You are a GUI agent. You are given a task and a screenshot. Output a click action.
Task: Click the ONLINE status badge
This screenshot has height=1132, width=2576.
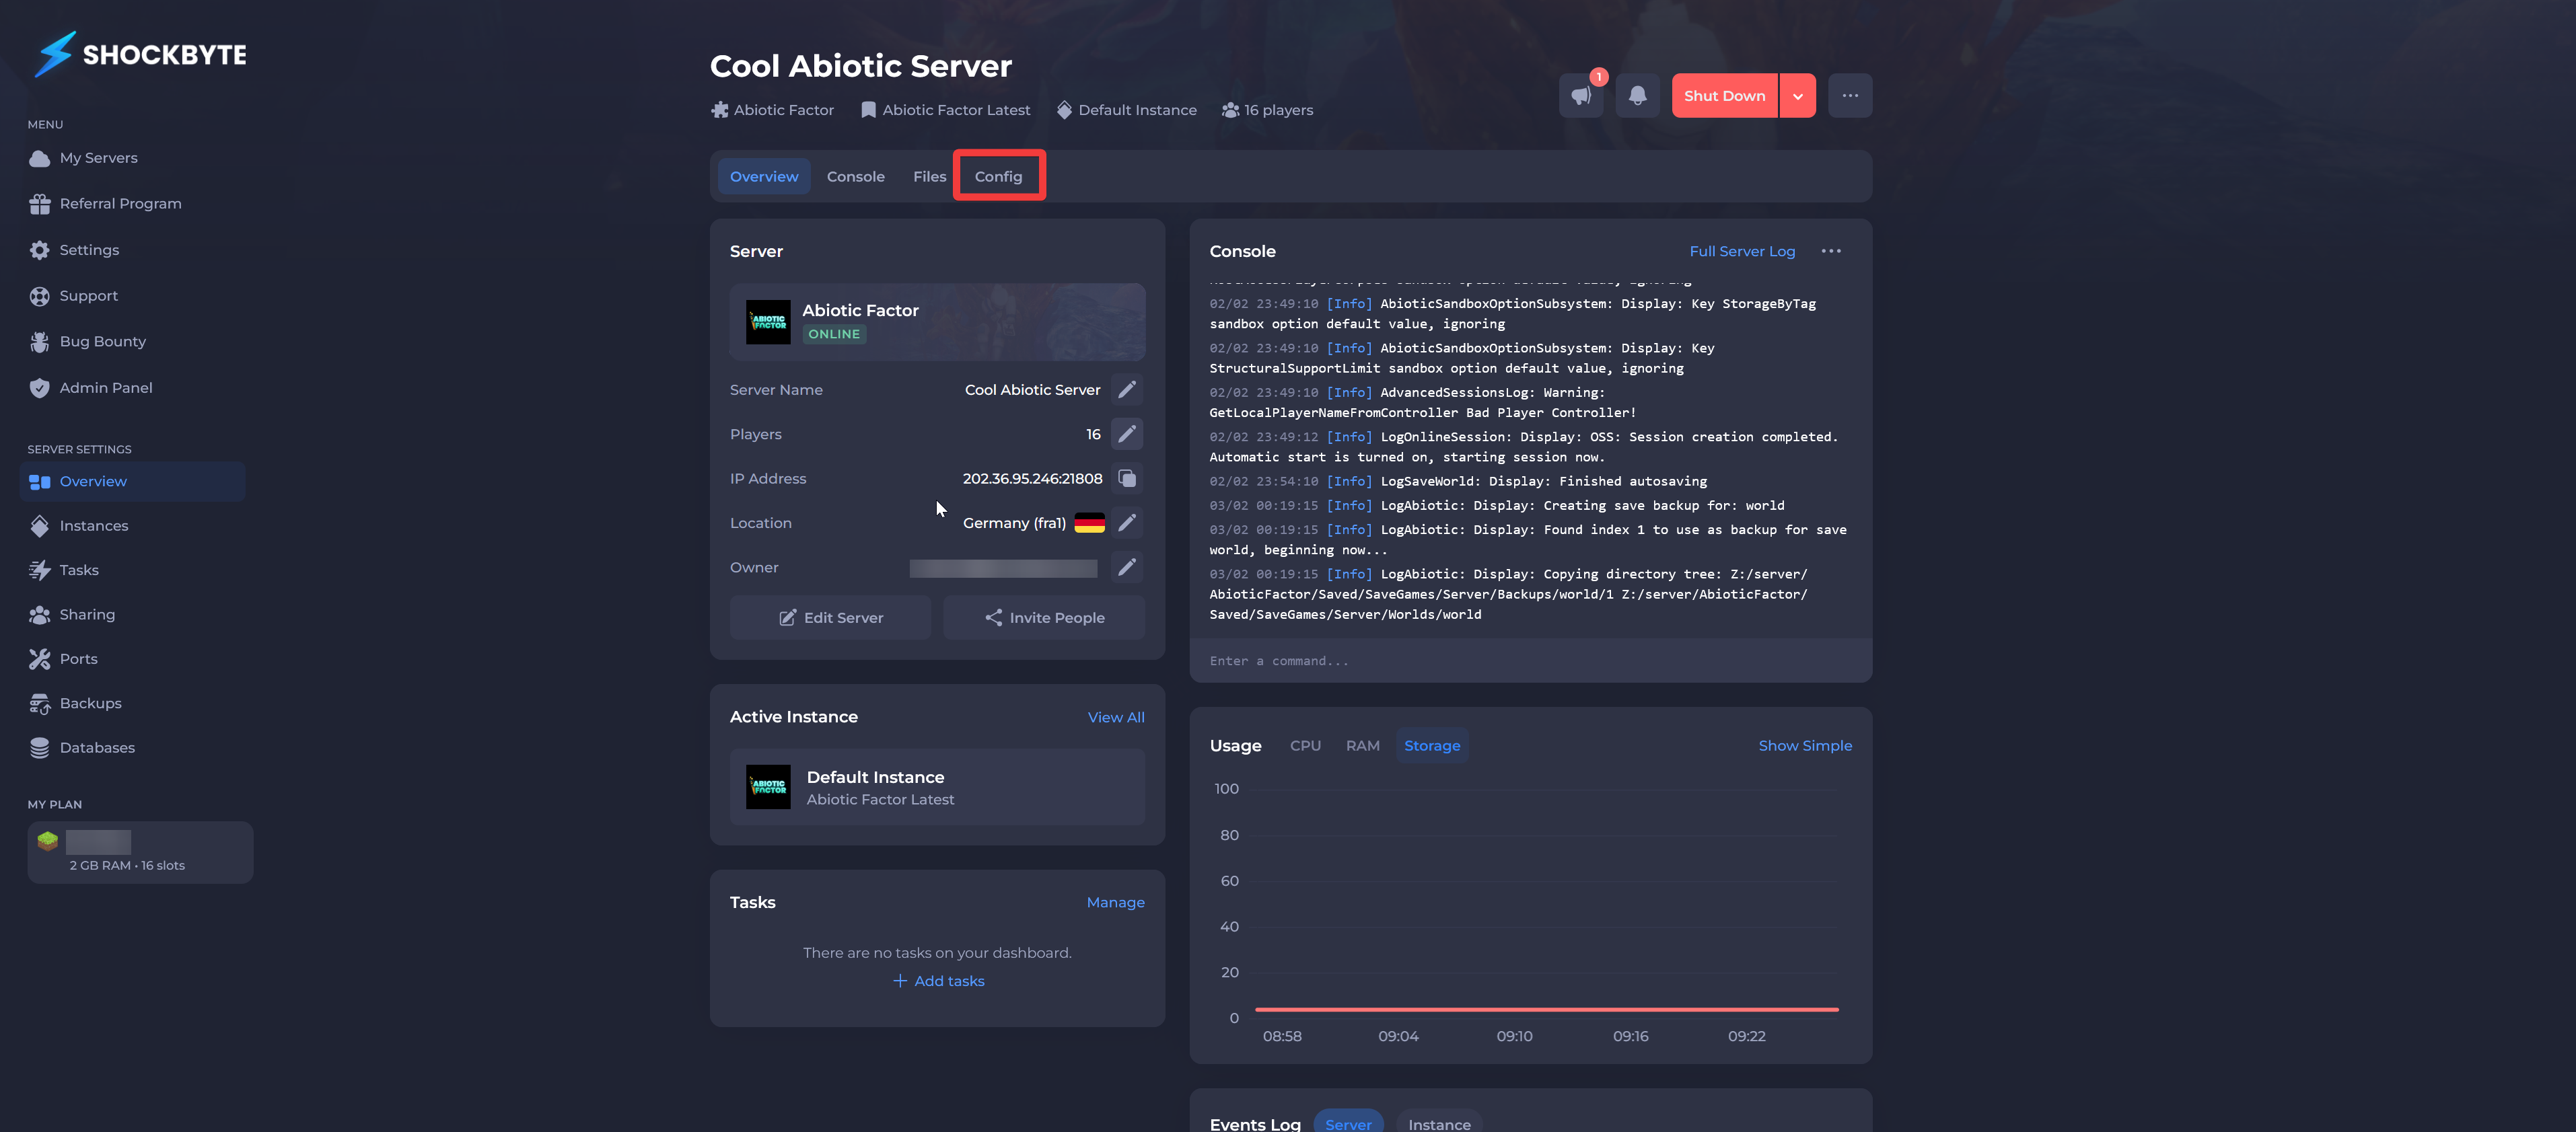[834, 334]
